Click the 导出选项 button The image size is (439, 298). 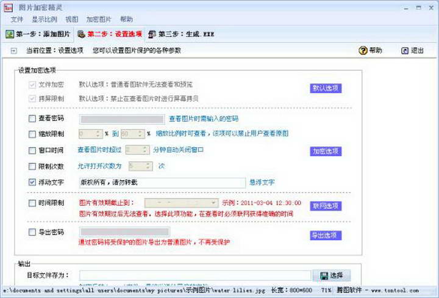tap(326, 235)
